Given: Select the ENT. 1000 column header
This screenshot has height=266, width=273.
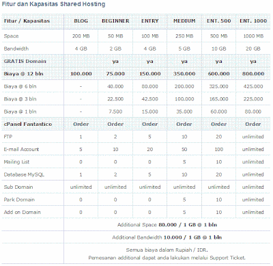Looking at the screenshot, I should pyautogui.click(x=253, y=21).
